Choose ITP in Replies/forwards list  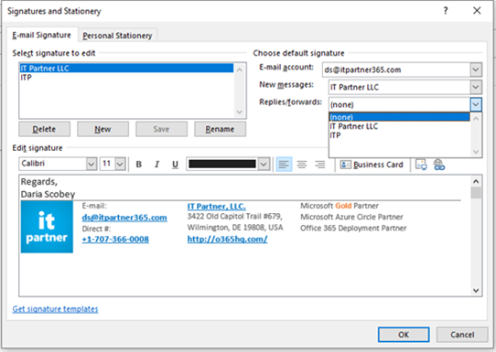[399, 135]
